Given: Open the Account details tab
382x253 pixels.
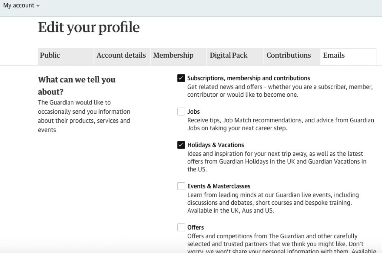Looking at the screenshot, I should point(121,55).
